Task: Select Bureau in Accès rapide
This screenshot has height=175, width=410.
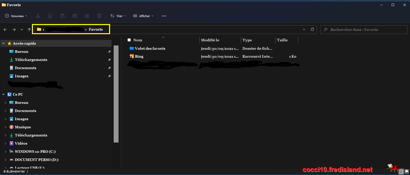Action: click(21, 52)
